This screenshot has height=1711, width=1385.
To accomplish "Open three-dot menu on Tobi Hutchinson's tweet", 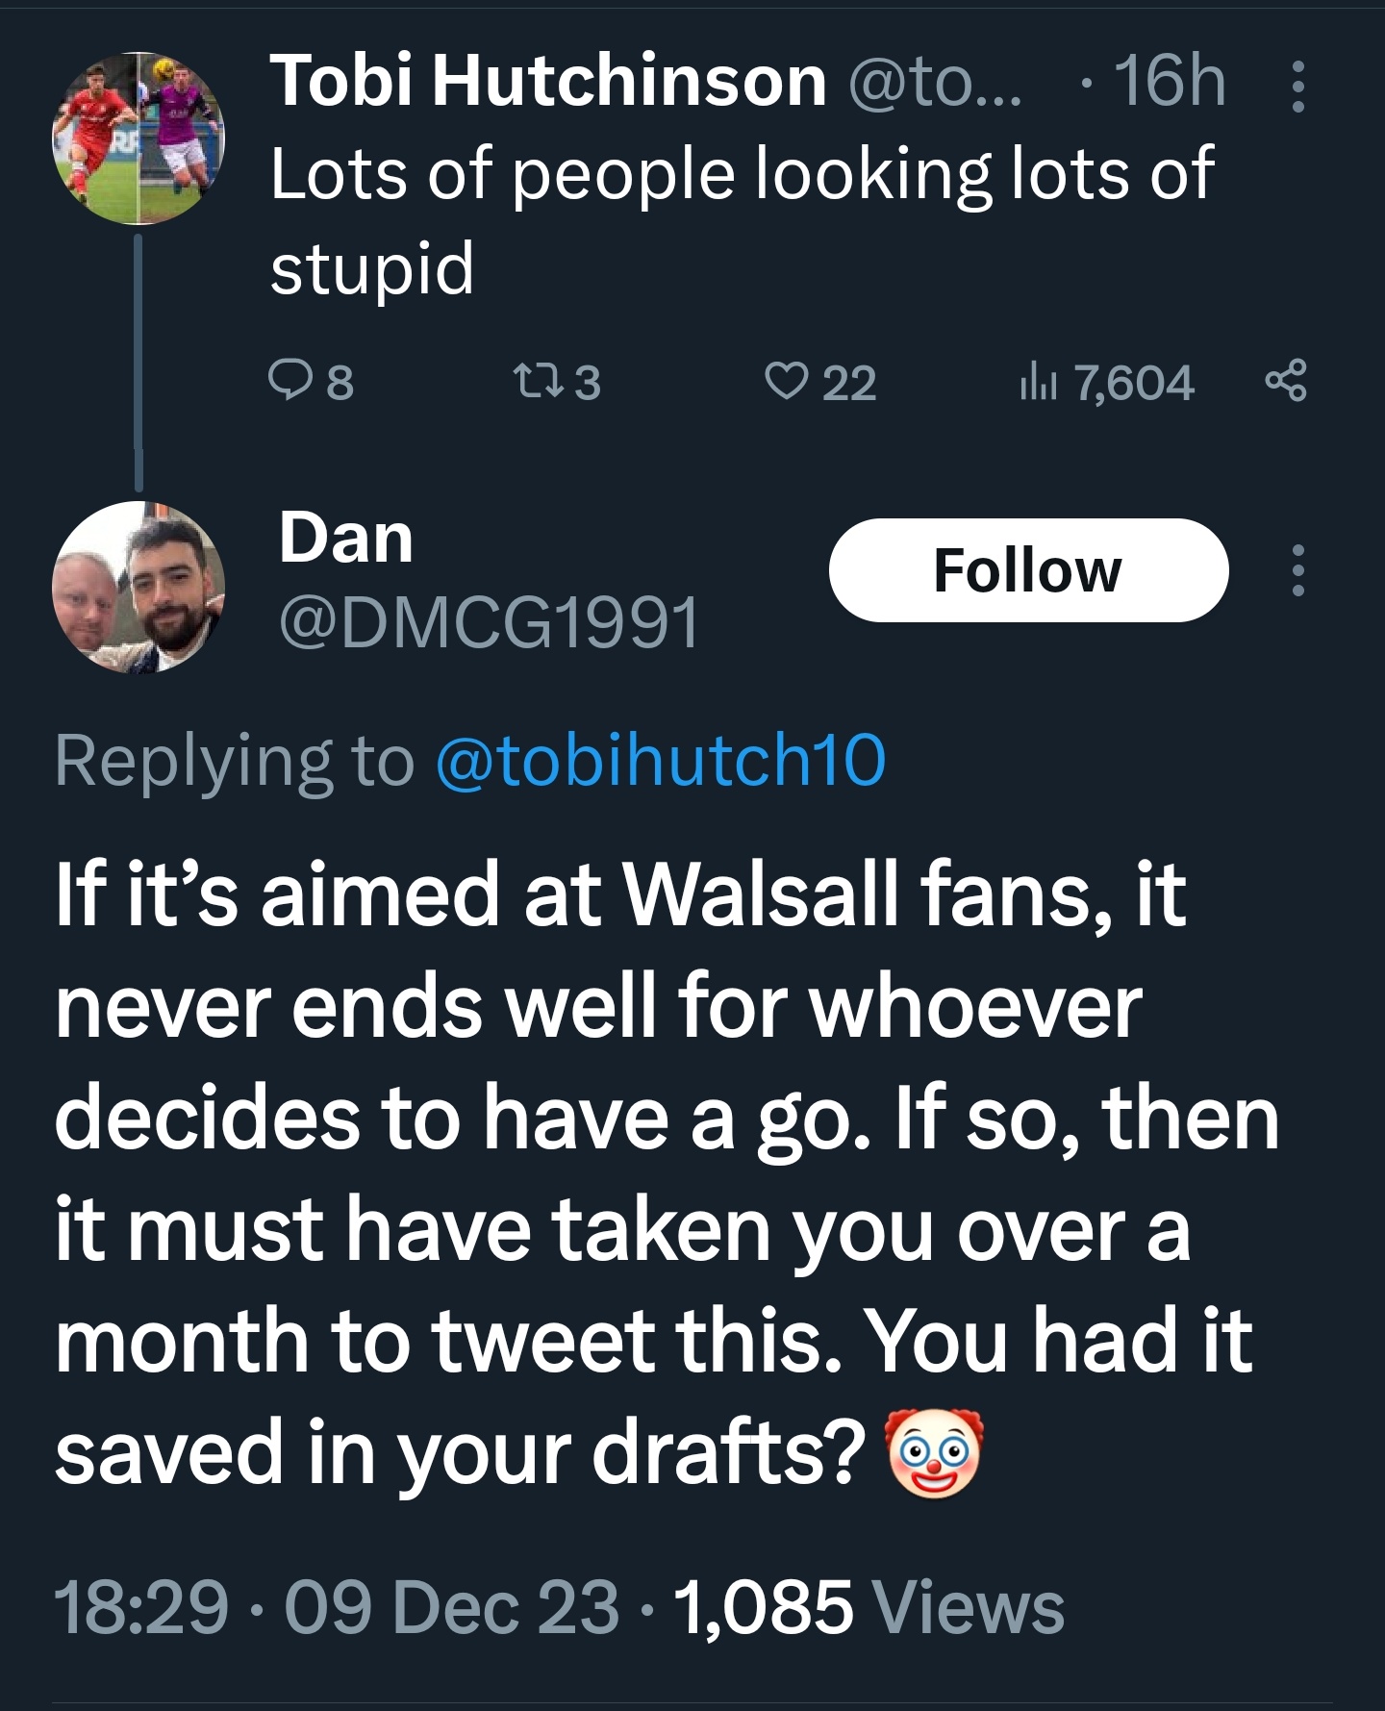I will (x=1298, y=86).
